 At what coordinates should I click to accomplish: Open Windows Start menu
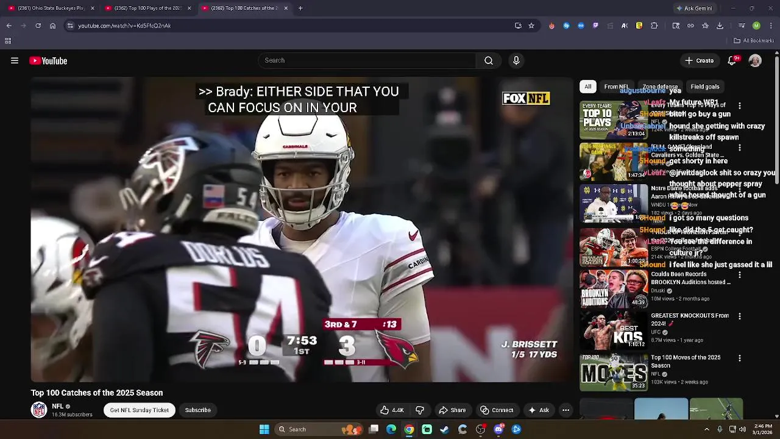(x=264, y=429)
